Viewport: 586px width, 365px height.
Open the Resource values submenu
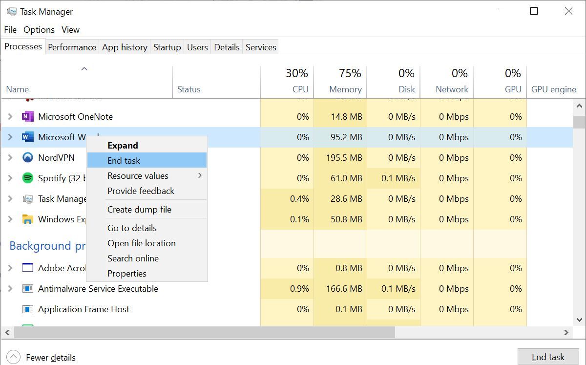point(137,175)
